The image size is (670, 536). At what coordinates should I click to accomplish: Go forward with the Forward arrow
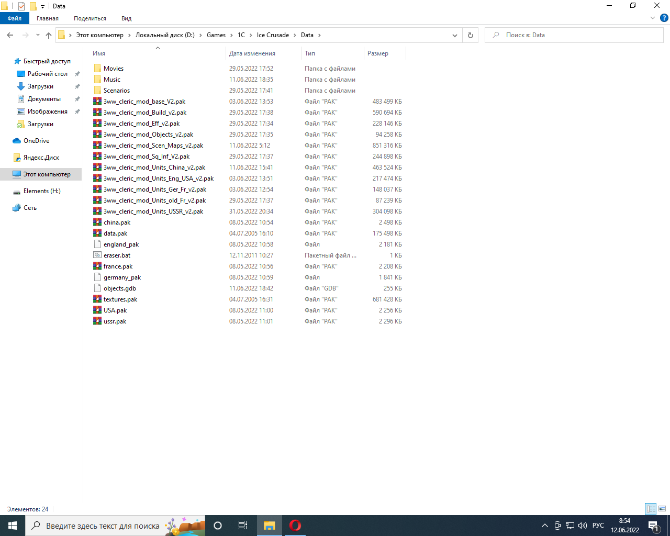(25, 35)
